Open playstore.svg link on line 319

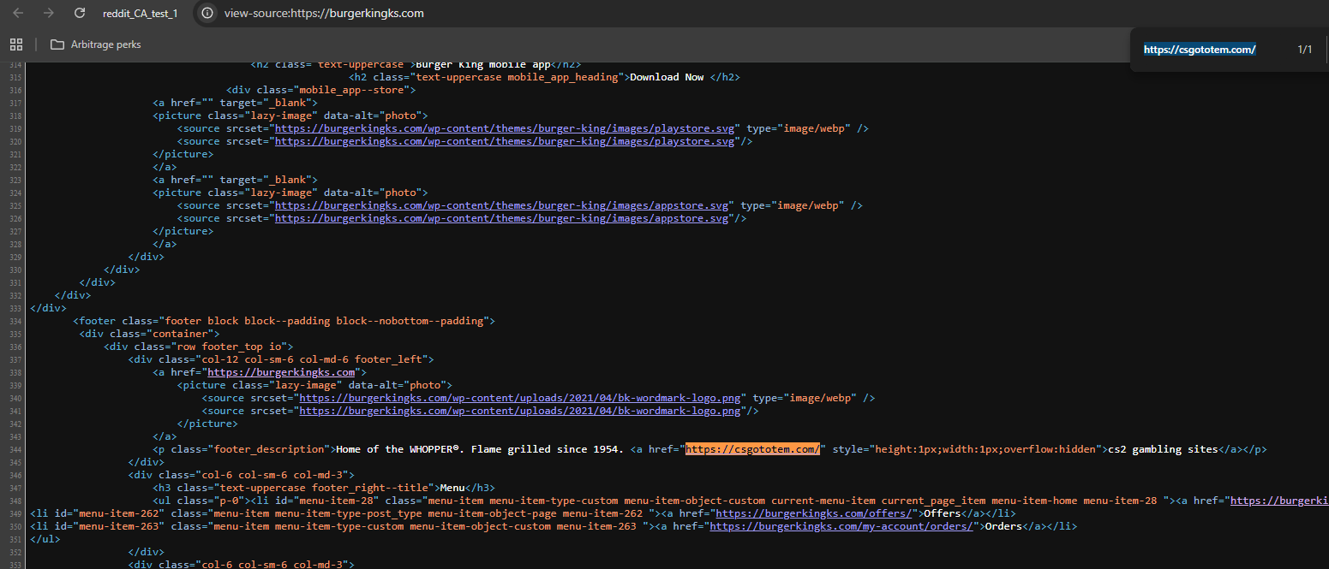506,128
